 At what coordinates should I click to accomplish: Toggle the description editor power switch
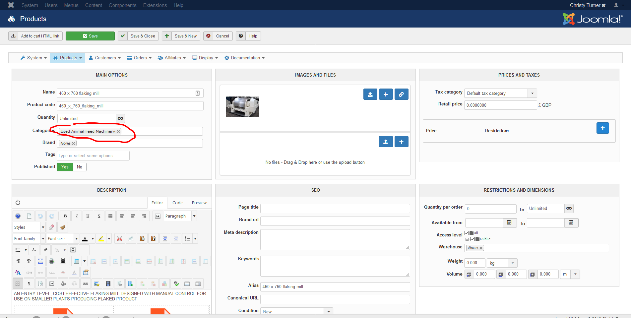(18, 202)
